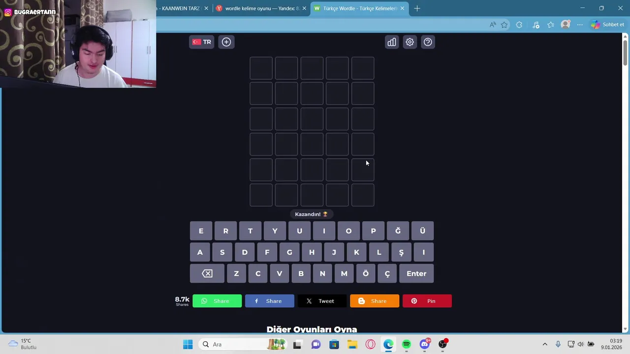This screenshot has height=354, width=630.
Task: Open Discord from the taskbar
Action: 425,345
